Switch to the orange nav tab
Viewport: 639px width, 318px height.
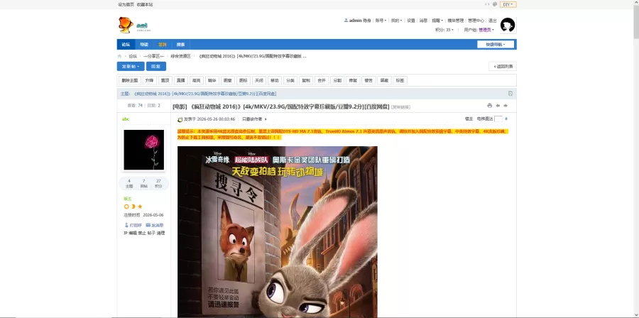click(x=162, y=45)
